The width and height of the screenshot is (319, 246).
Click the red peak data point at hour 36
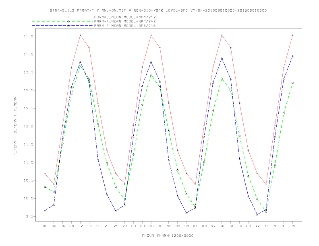pyautogui.click(x=151, y=35)
